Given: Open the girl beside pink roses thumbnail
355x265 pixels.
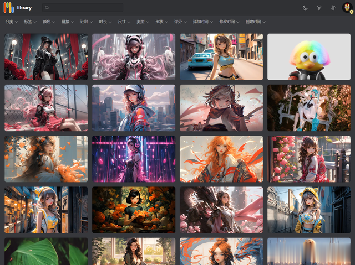Looking at the screenshot, I should 309,159.
